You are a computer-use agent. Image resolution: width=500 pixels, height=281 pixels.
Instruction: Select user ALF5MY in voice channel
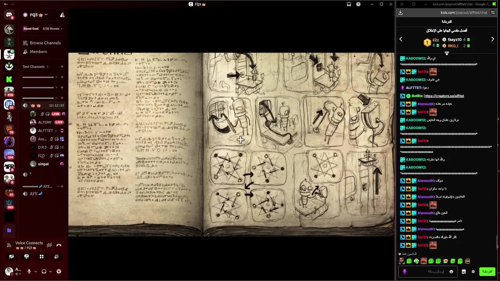[x=46, y=122]
